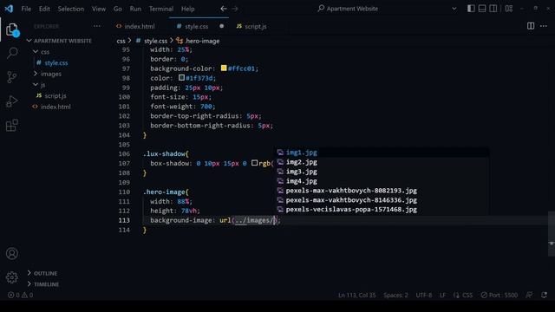The image size is (555, 312).
Task: Select pexels-max-vakhtbovych-8082193.jpg suggestion
Action: (x=382, y=191)
